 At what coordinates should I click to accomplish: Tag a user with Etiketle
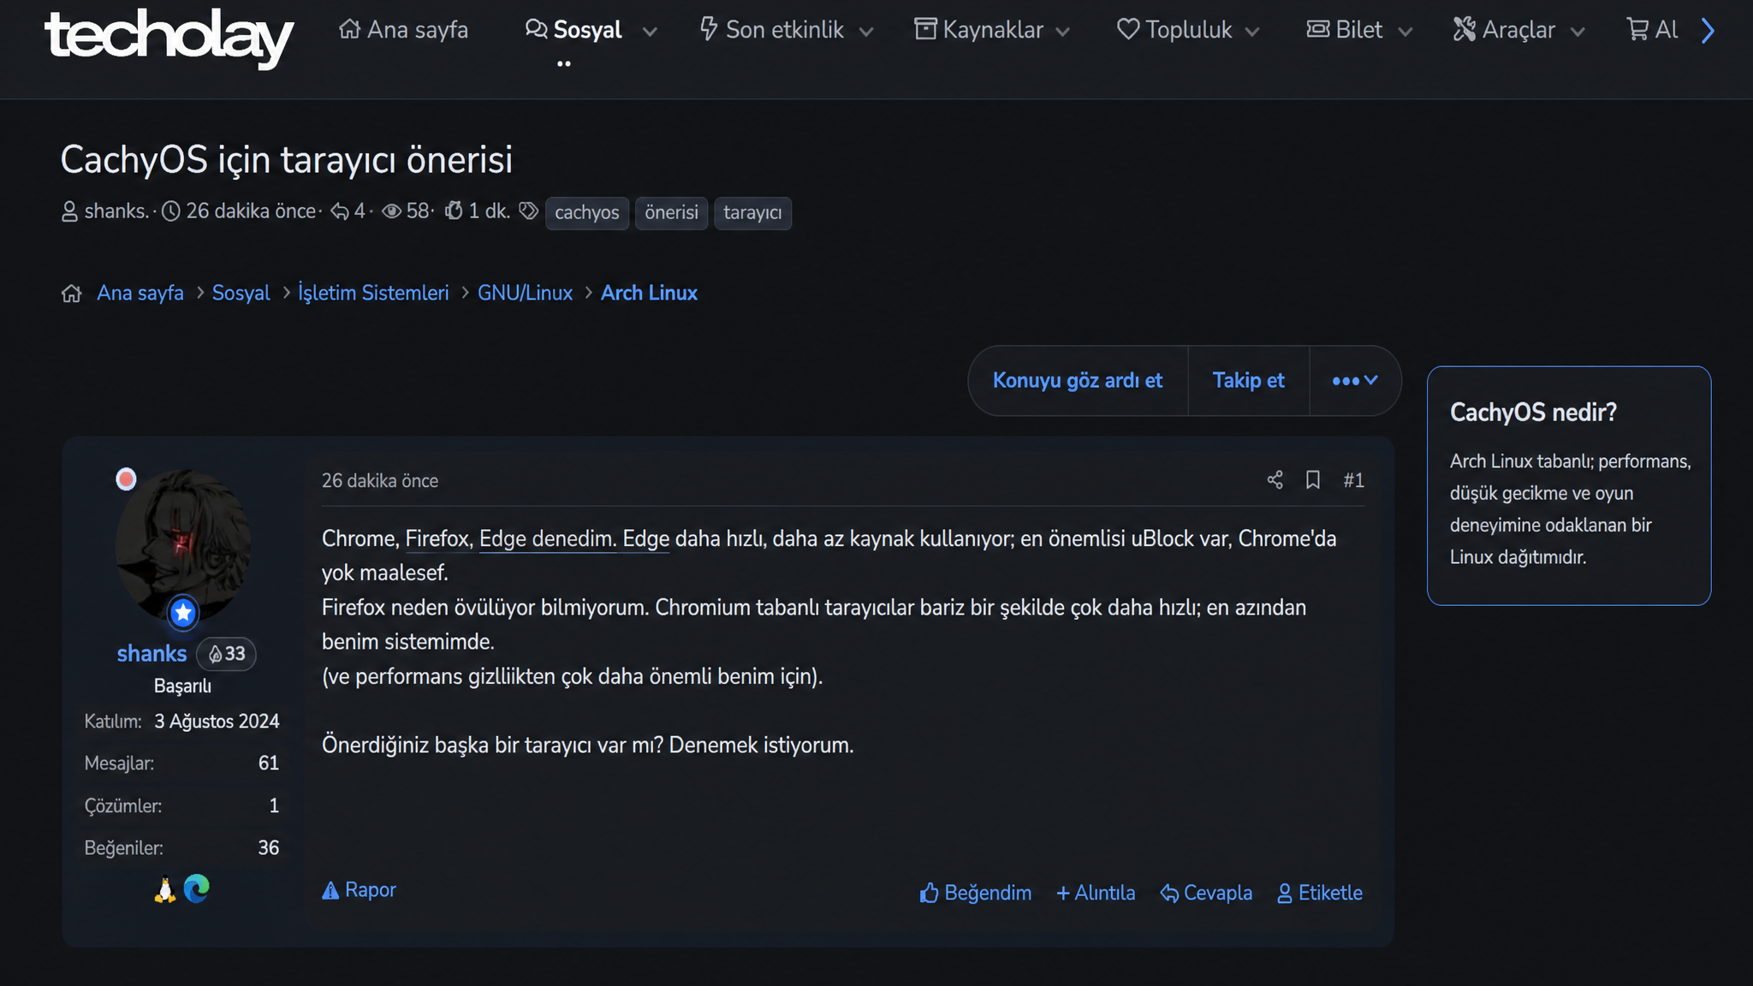pos(1320,894)
